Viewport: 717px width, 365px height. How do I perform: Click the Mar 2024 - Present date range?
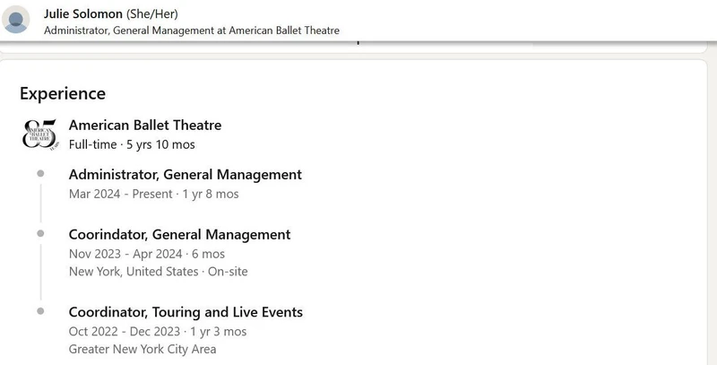click(x=153, y=194)
